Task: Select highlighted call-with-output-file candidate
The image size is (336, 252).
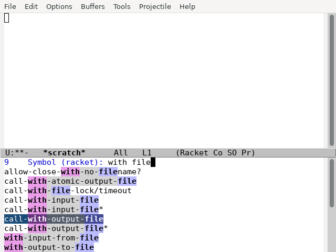Action: click(54, 219)
